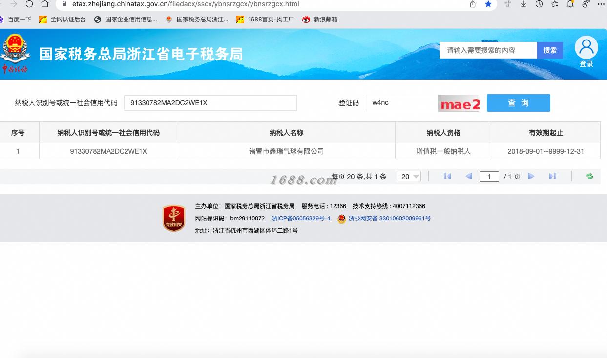Open the browser more options menu
Screen dimensions: 607x358
point(601,4)
